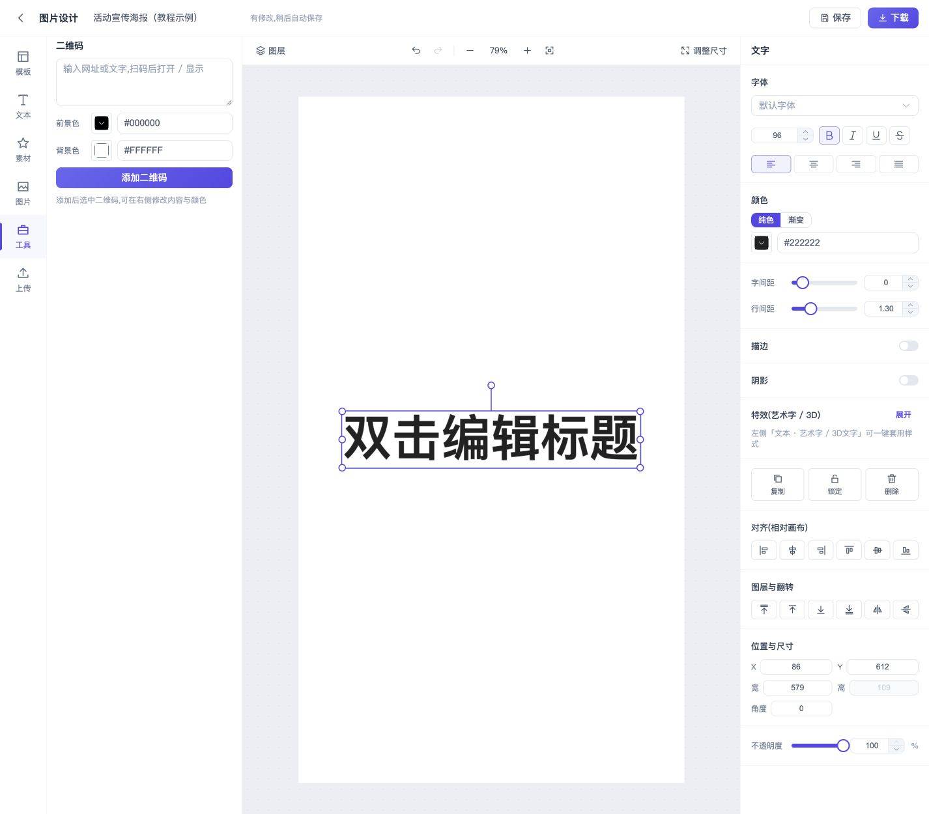The width and height of the screenshot is (929, 814).
Task: Enable the 描边 stroke switch
Action: 908,346
